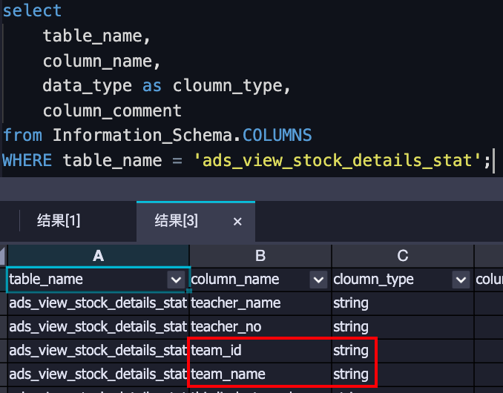Select column B header
503x393 pixels.
(260, 256)
